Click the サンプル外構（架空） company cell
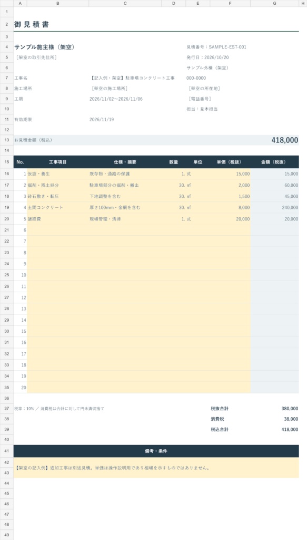 207,68
